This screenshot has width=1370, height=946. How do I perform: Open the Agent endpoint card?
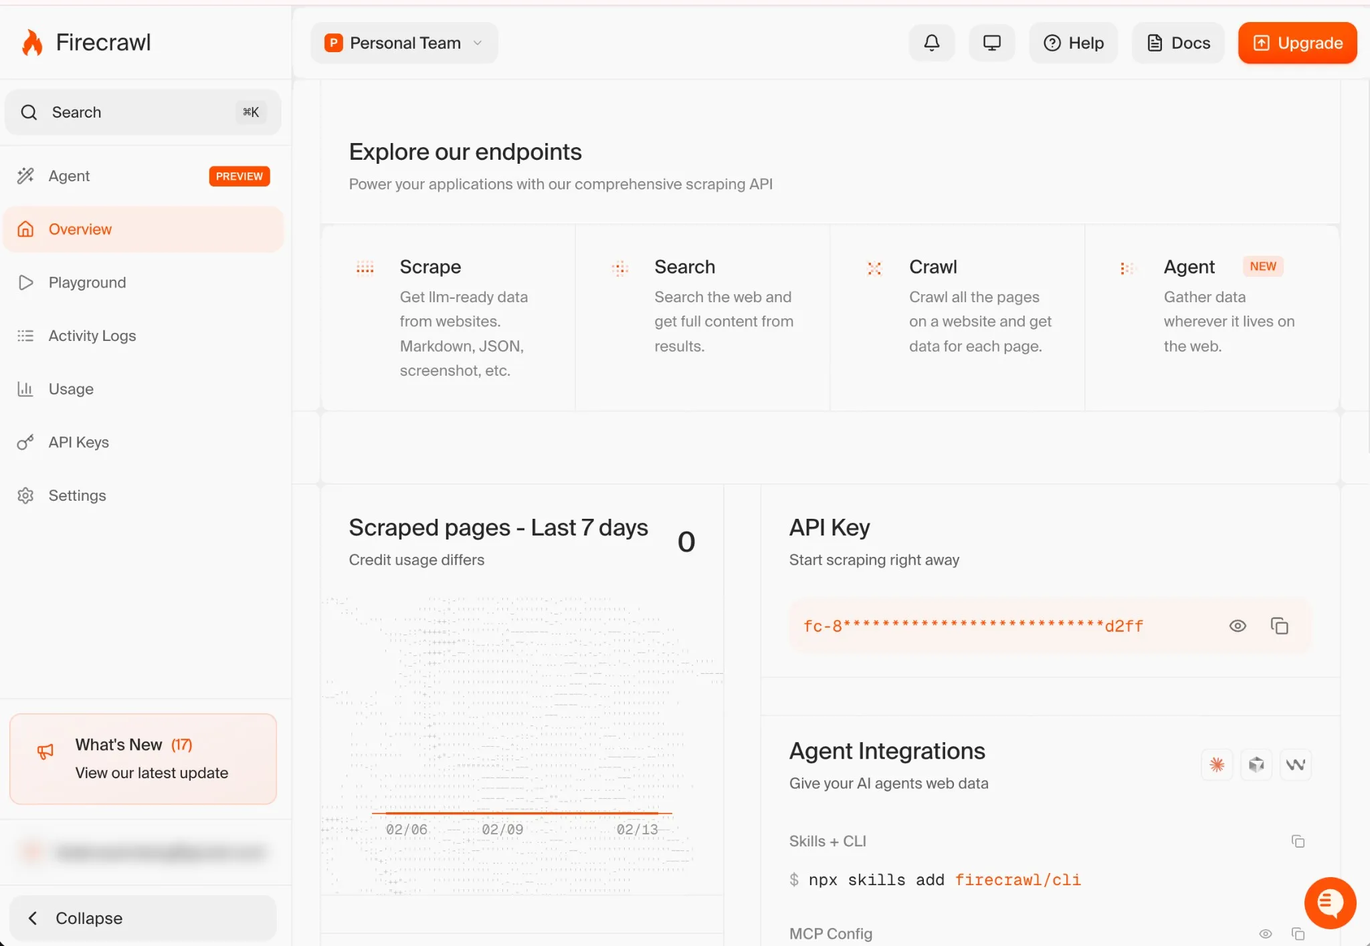(1212, 318)
